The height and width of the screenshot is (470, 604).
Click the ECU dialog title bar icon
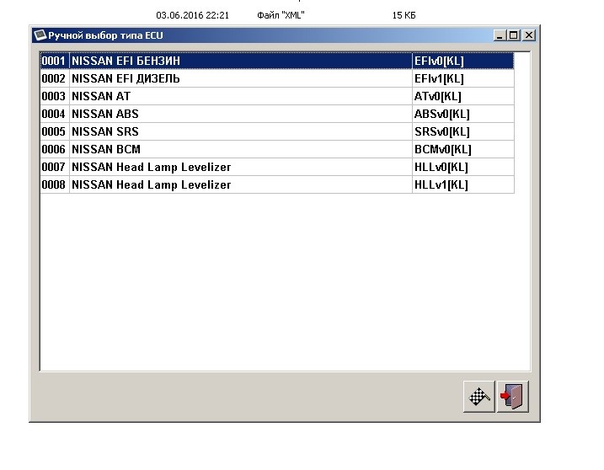tap(40, 35)
